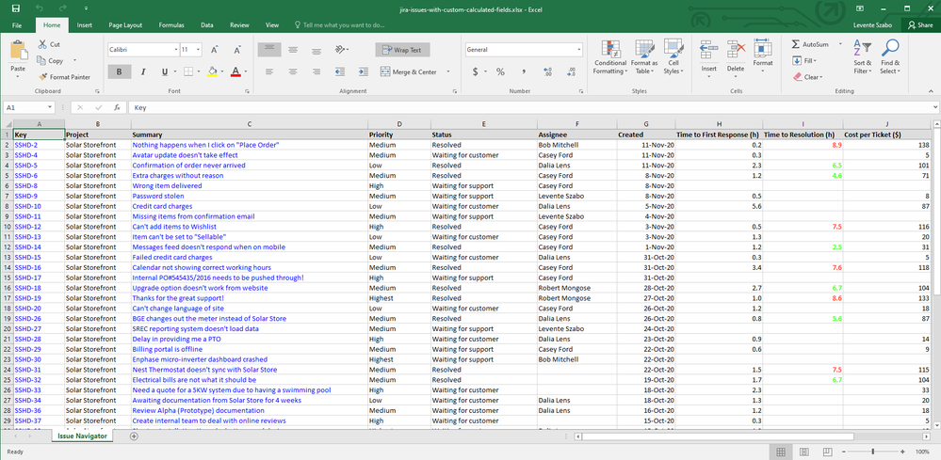Image resolution: width=941 pixels, height=460 pixels.
Task: Adjust the zoom slider handle
Action: (872, 452)
